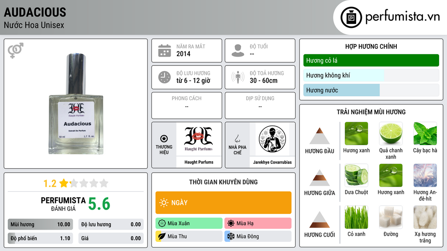Open perfumer Jarekhye Covarrubias portrait
Viewport: 447px width, 251px height.
(x=272, y=139)
